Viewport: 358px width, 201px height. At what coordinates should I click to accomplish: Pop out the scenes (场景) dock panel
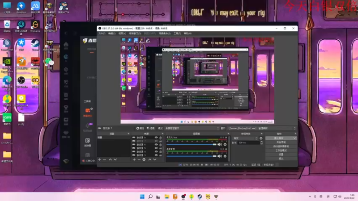tap(128, 134)
